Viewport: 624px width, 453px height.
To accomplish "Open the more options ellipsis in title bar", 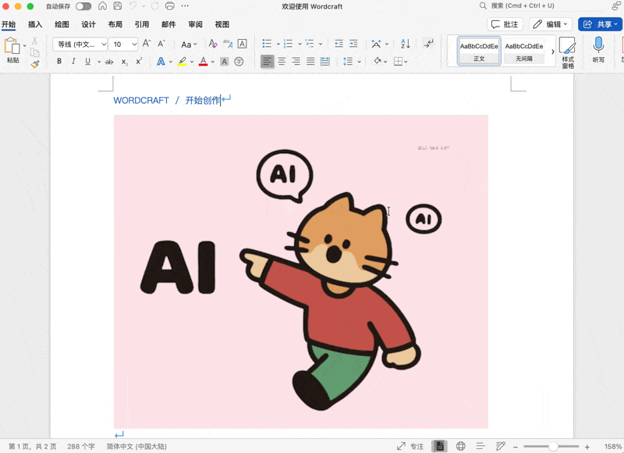I will point(185,6).
